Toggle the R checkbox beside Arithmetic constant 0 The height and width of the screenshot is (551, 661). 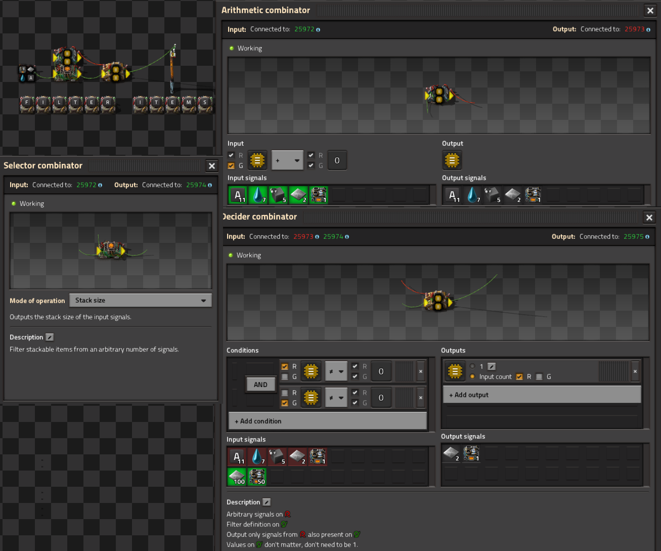(311, 155)
